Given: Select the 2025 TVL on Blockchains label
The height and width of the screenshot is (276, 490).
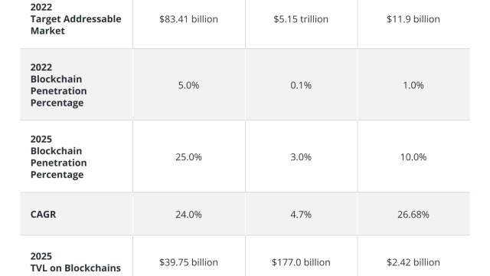Looking at the screenshot, I should 76,262.
